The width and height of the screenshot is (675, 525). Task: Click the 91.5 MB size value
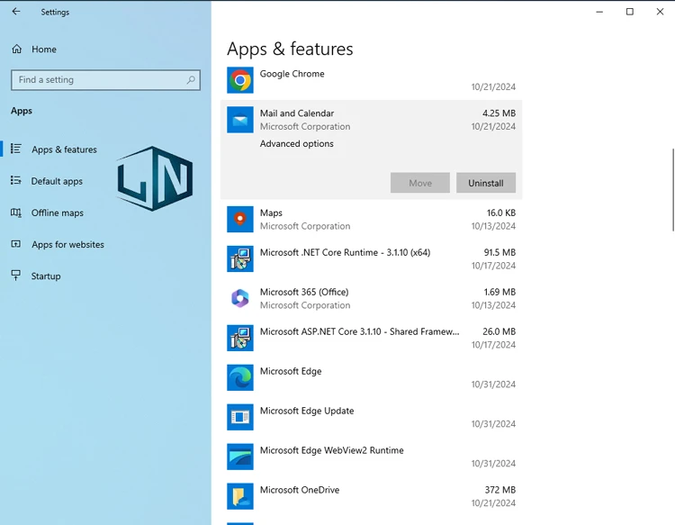[x=499, y=252]
